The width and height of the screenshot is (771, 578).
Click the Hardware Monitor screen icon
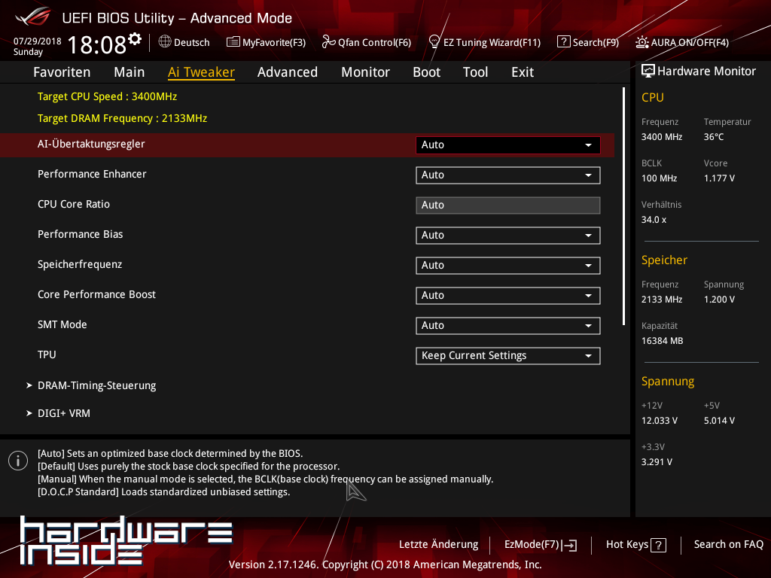click(648, 71)
